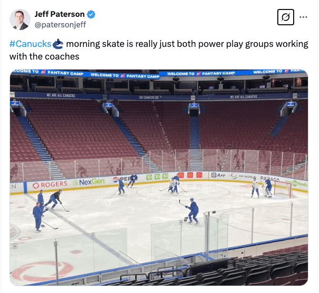Click the goalie standing near the net
Viewport: 319px width, 293px height.
tap(268, 187)
